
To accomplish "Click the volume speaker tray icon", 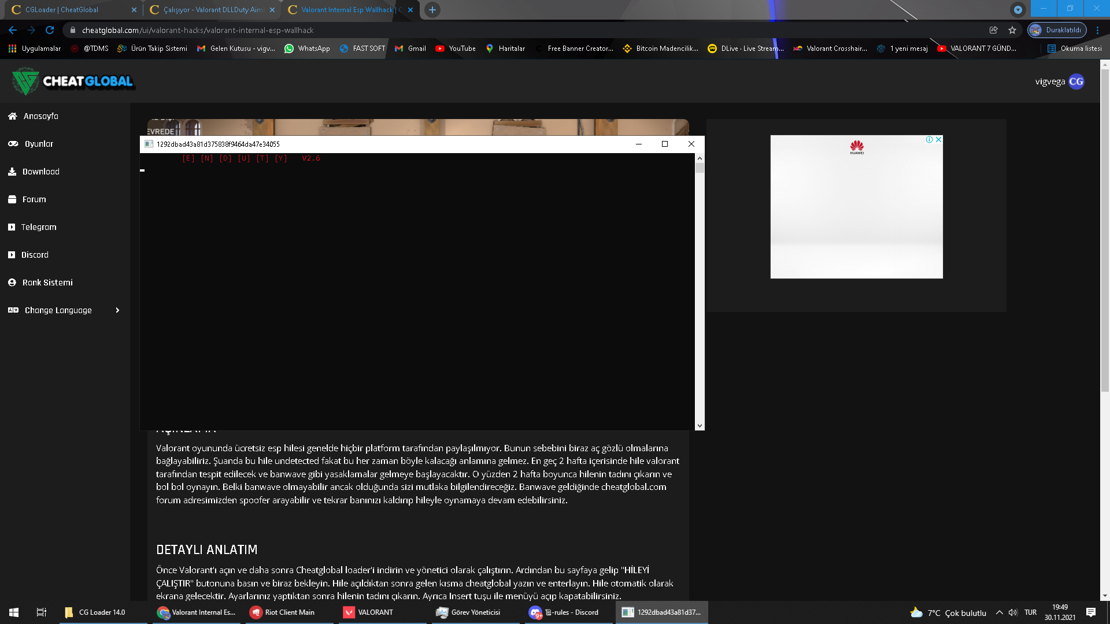I will (1013, 612).
